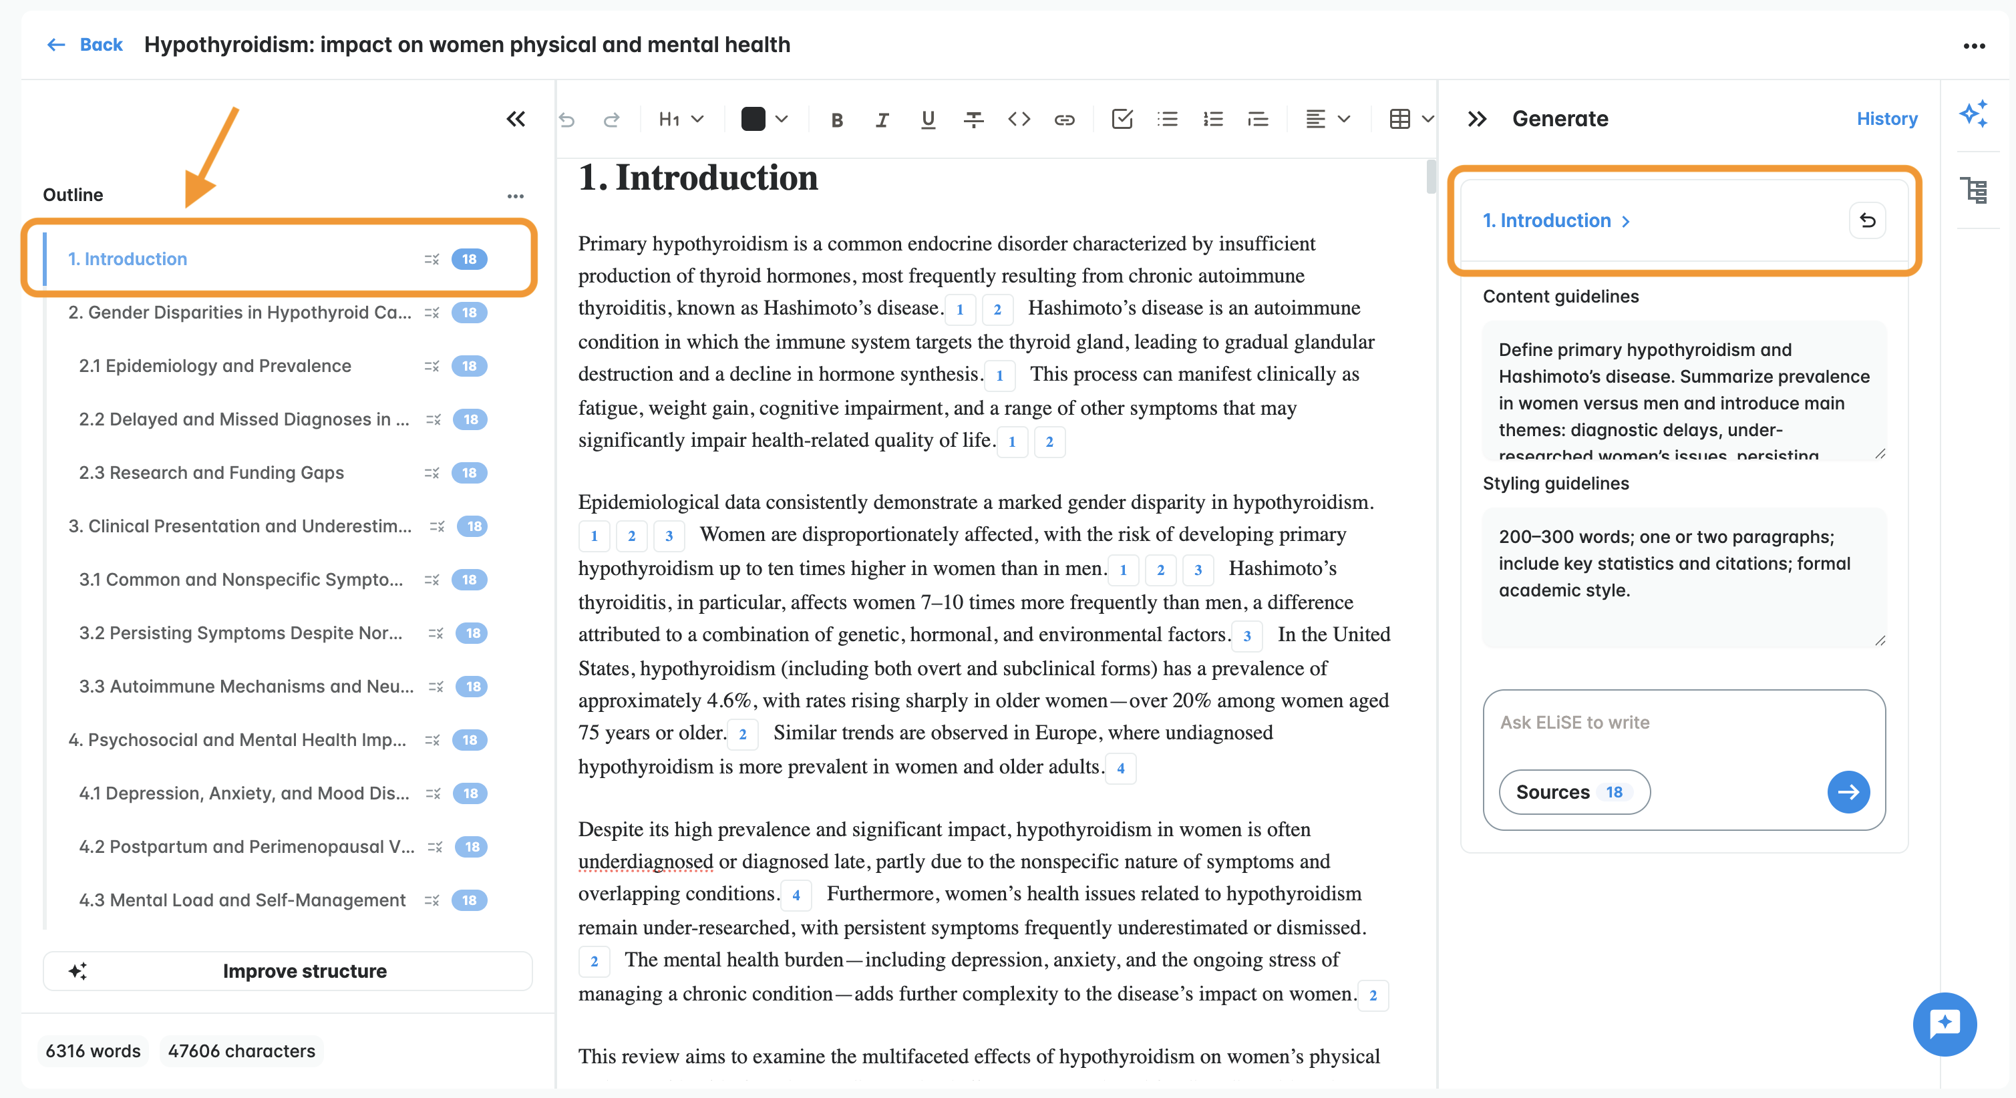Click the '1. Introduction' heading in editor
The image size is (2016, 1098).
pyautogui.click(x=697, y=178)
